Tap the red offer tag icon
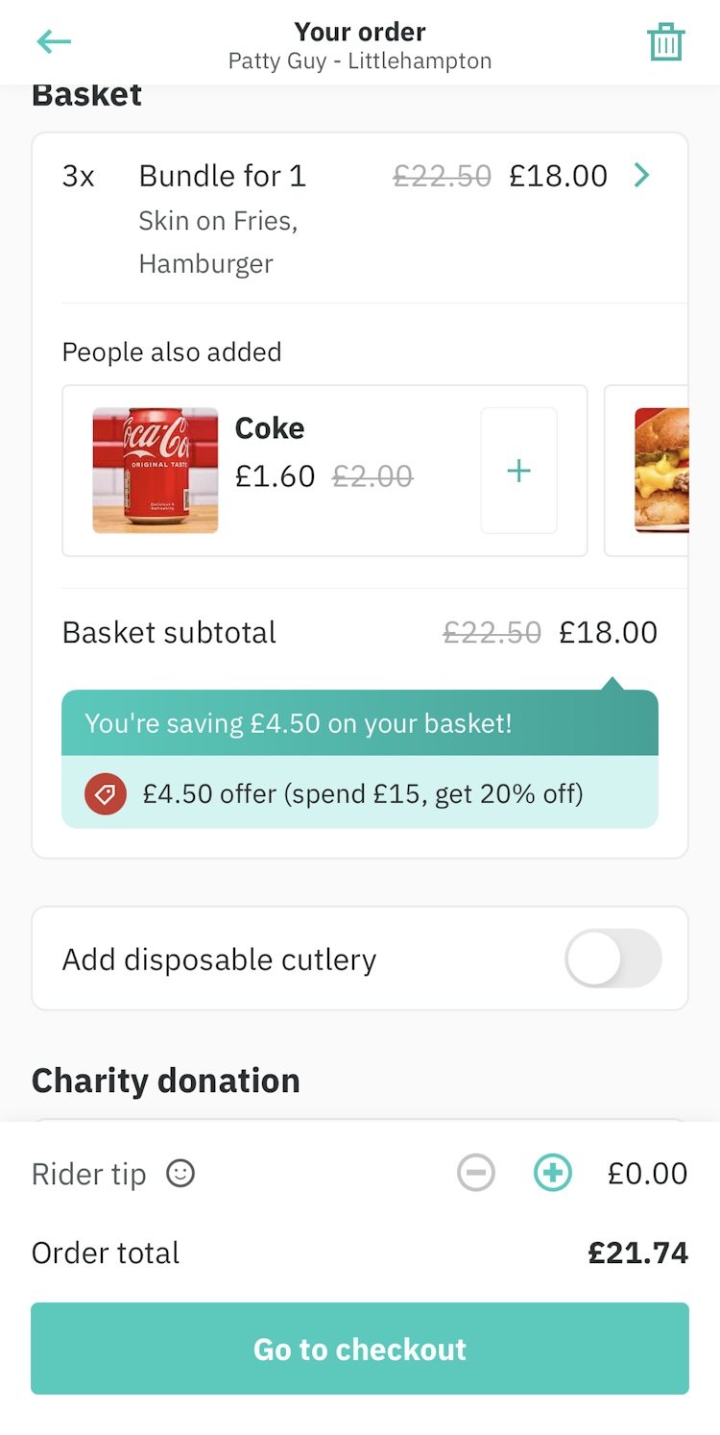The height and width of the screenshot is (1435, 720). point(106,794)
